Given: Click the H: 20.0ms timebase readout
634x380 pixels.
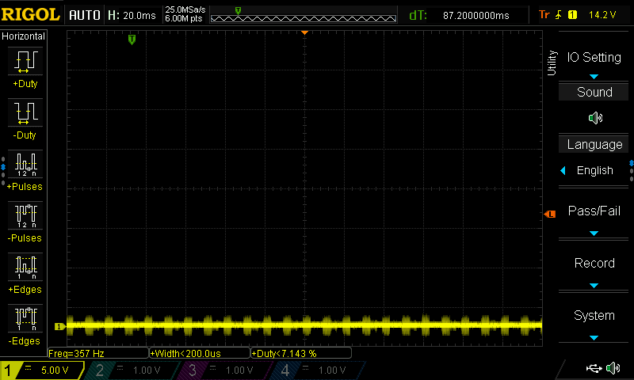Looking at the screenshot, I should point(132,15).
